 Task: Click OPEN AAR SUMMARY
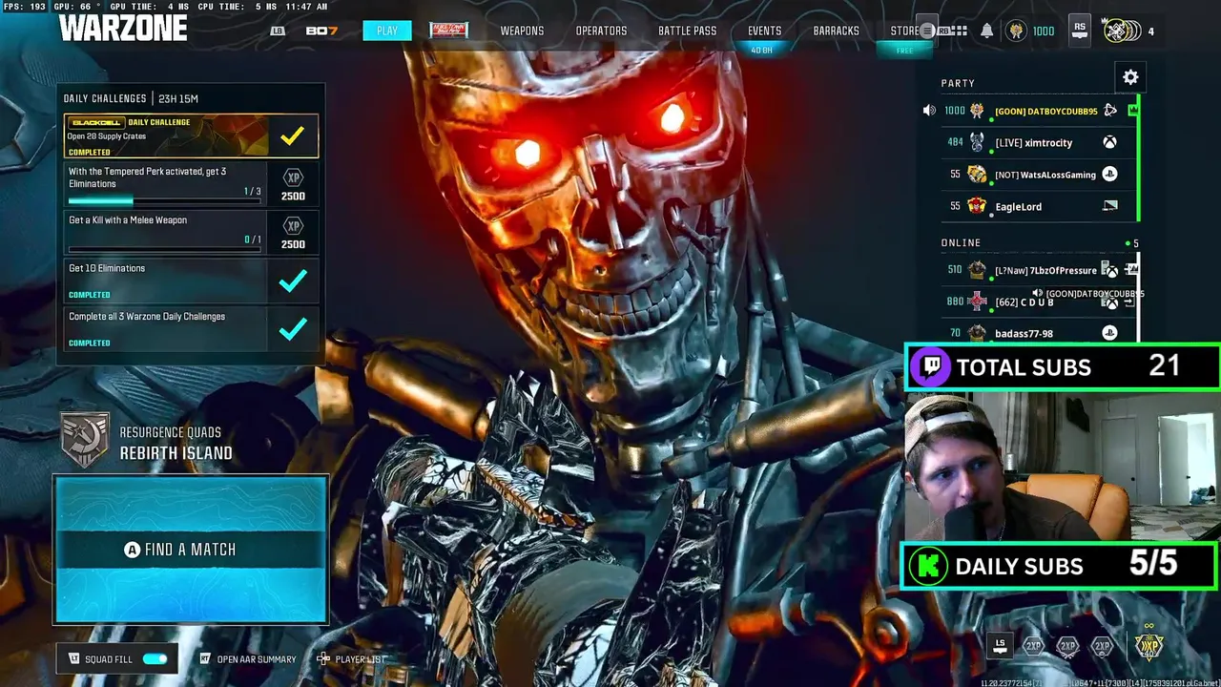(x=256, y=659)
